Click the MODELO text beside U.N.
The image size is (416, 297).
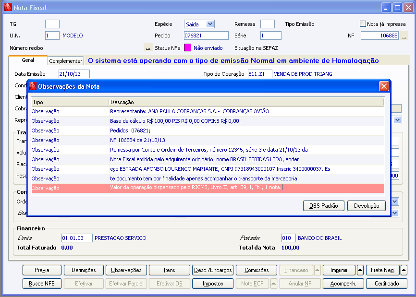(x=73, y=36)
